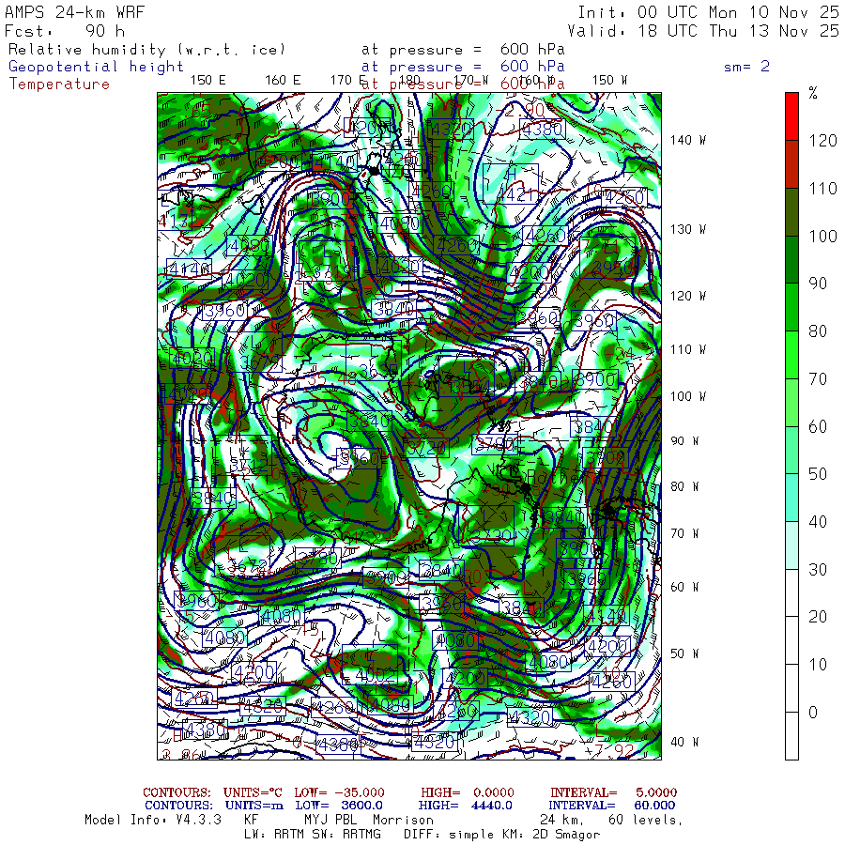Click the 140 W longitude label

click(x=687, y=140)
